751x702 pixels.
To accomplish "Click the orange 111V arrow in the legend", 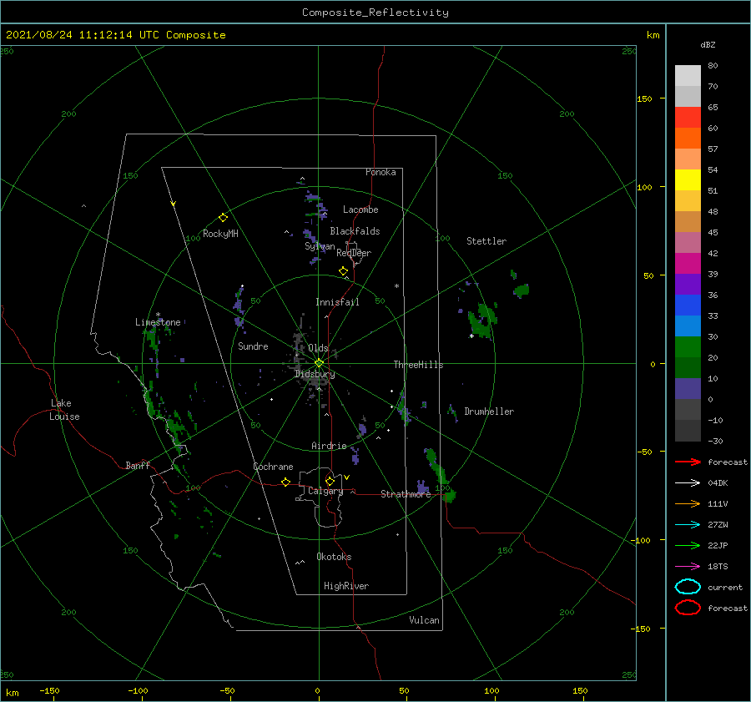I will coord(688,503).
